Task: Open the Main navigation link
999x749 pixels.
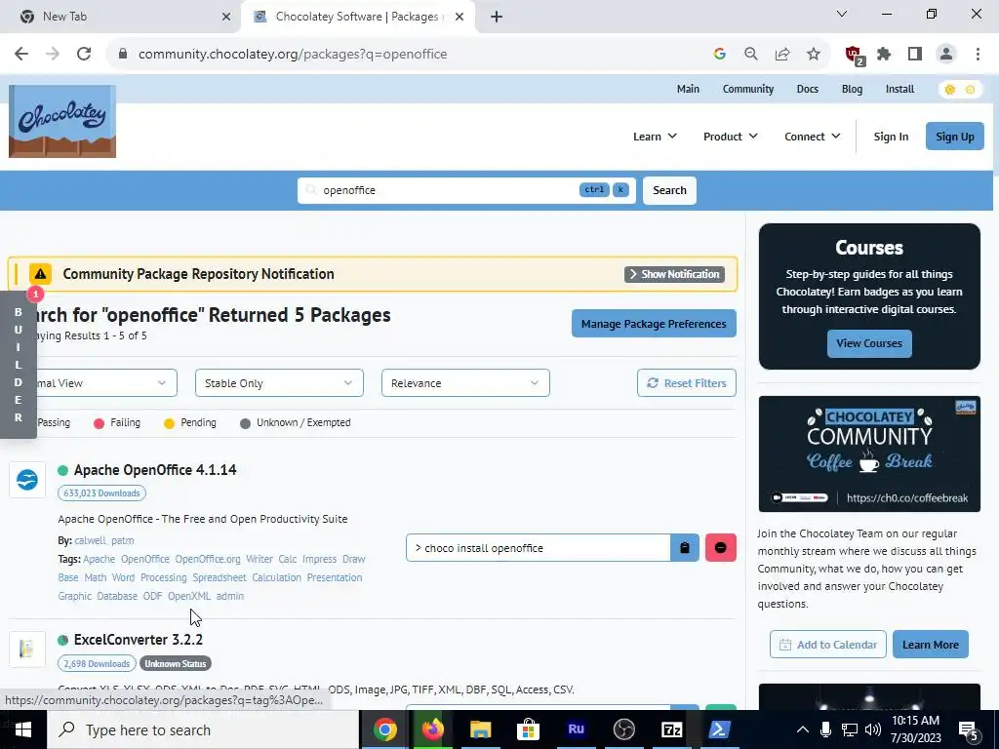Action: click(688, 89)
